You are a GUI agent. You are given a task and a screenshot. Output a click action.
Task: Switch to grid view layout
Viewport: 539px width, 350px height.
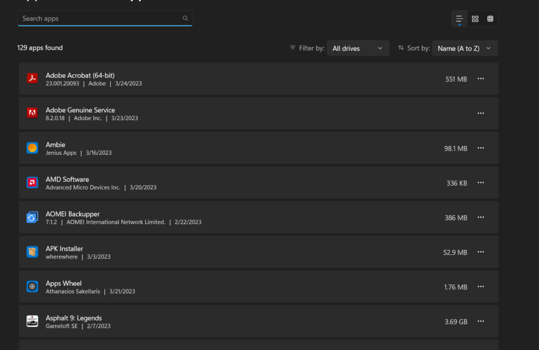[475, 19]
